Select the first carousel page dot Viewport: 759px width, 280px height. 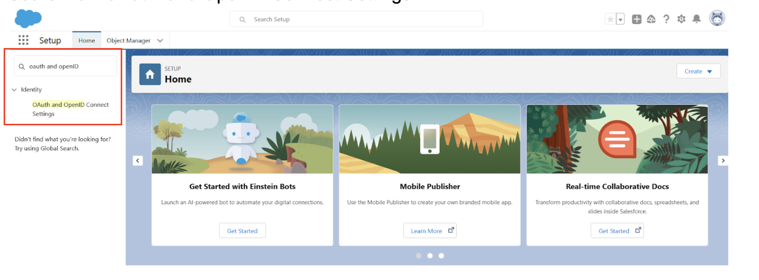pyautogui.click(x=419, y=256)
